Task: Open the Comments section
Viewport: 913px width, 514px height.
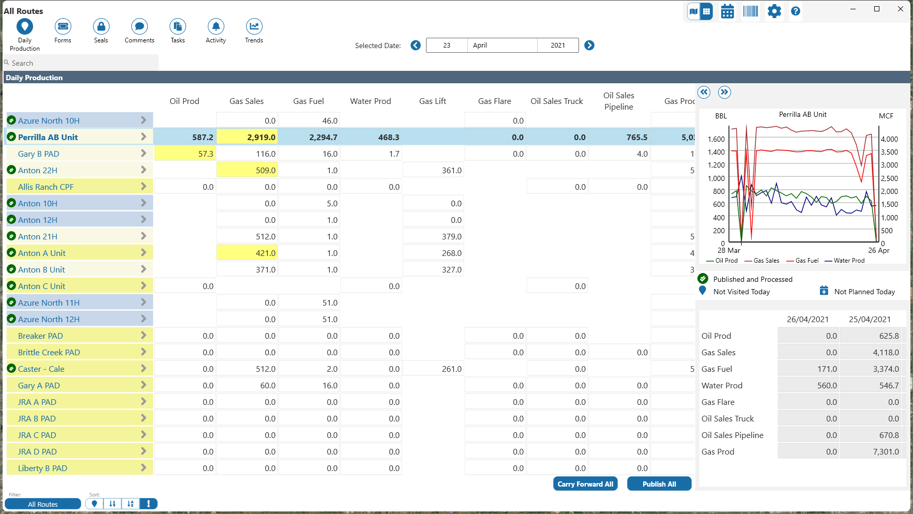Action: pyautogui.click(x=139, y=26)
